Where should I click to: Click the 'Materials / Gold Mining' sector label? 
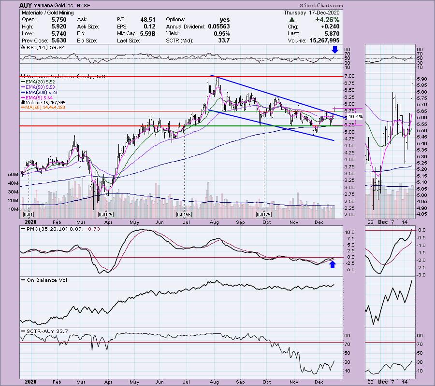(x=48, y=13)
